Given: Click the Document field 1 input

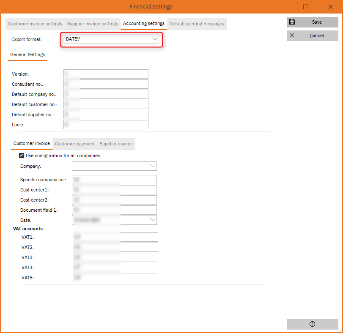Looking at the screenshot, I should pyautogui.click(x=114, y=210).
